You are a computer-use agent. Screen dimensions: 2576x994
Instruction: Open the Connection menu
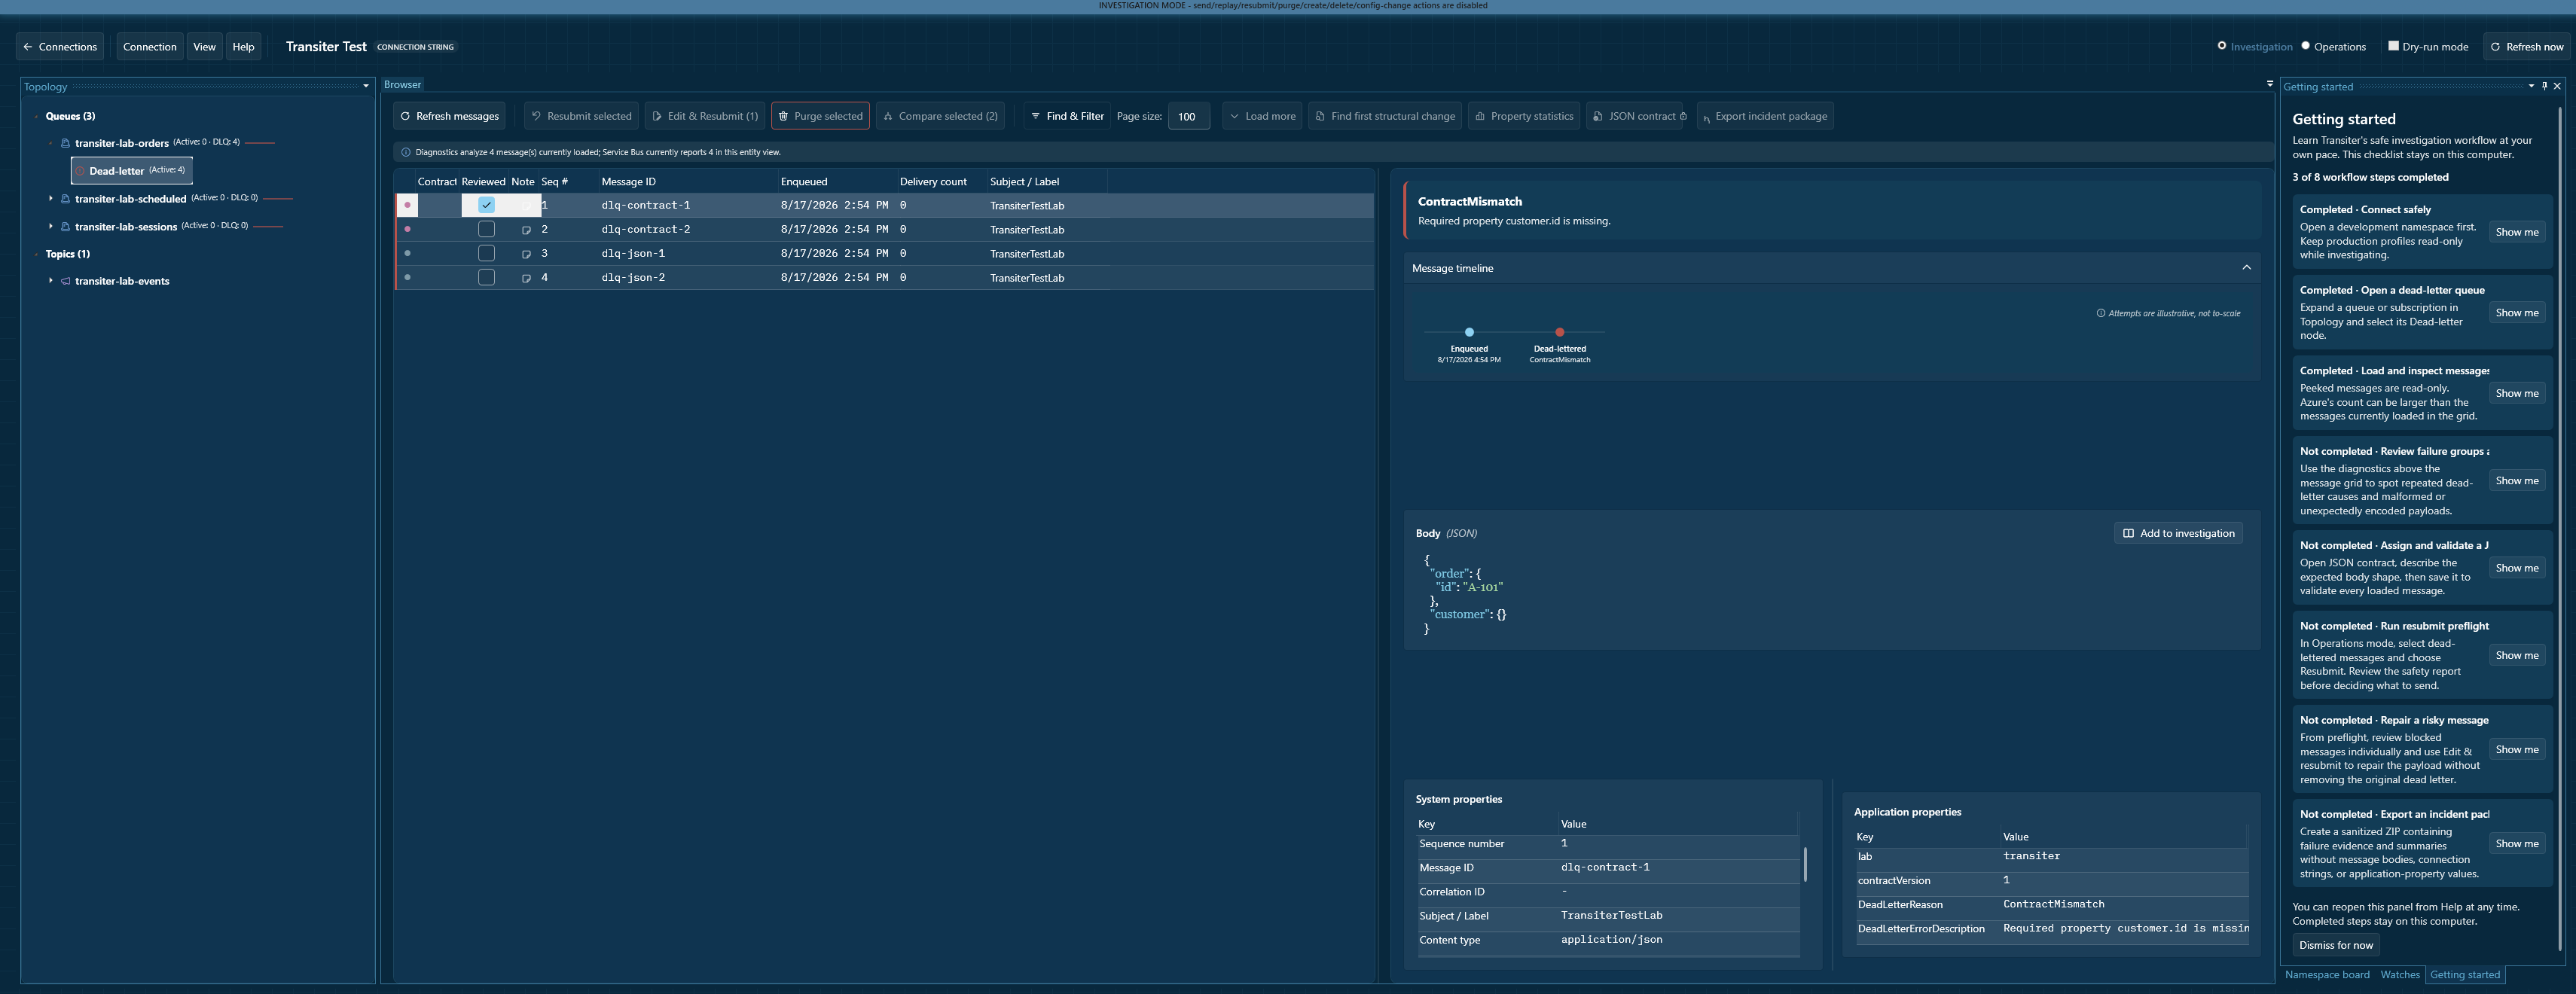point(150,47)
